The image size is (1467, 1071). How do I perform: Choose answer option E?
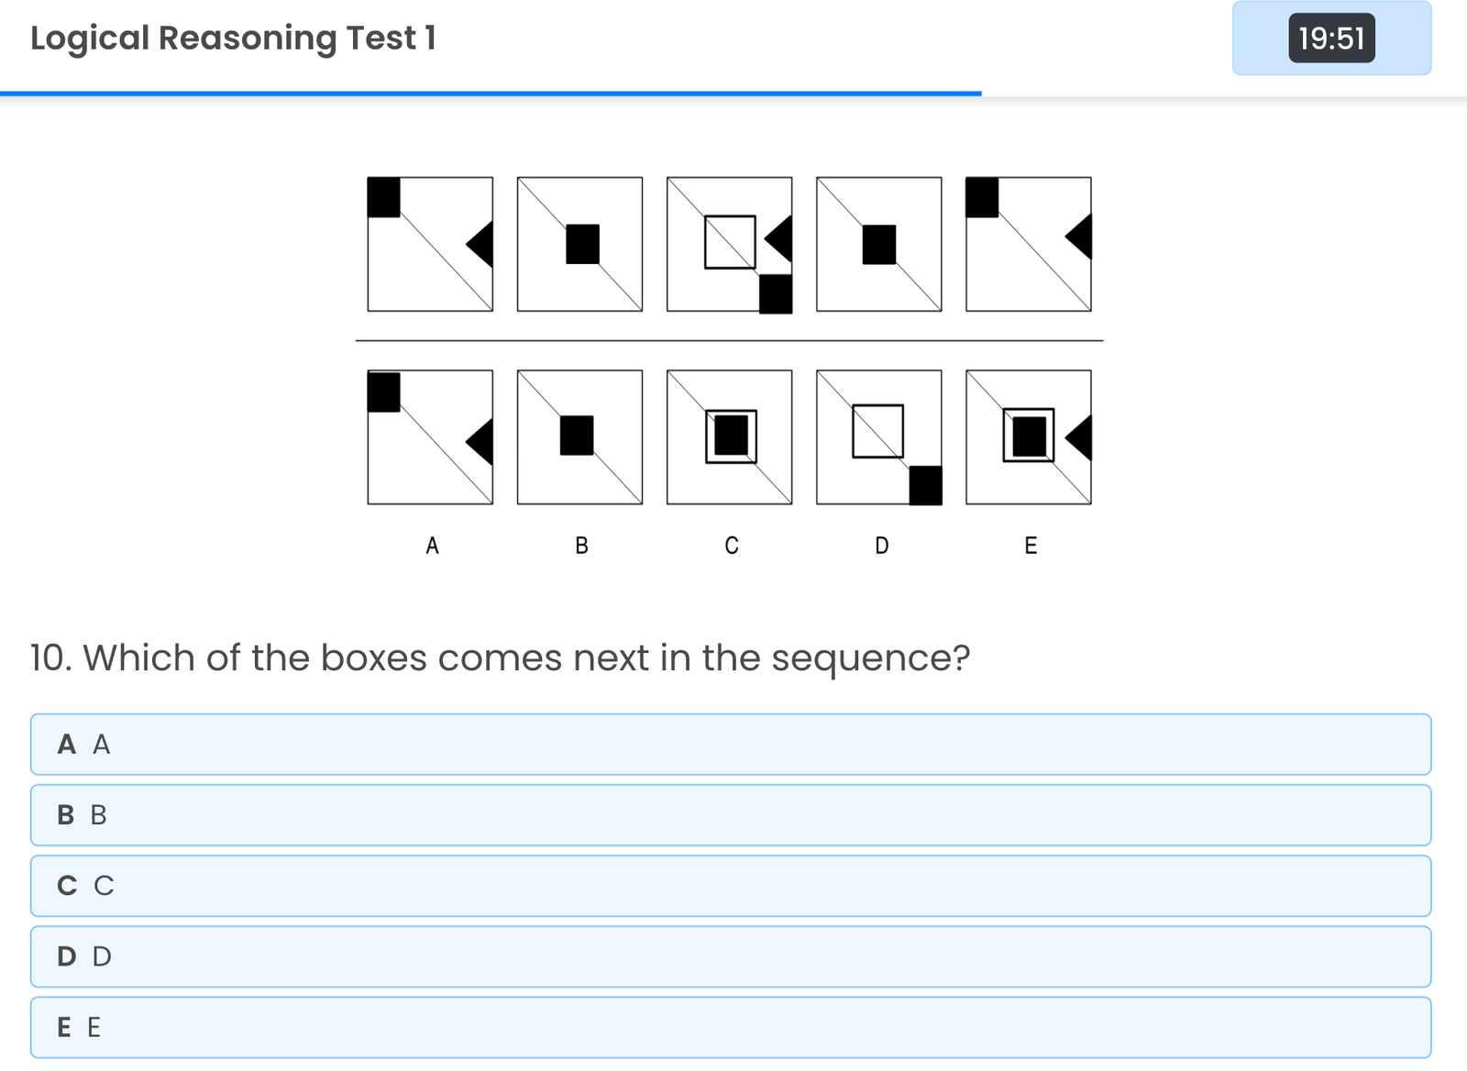coord(730,1027)
